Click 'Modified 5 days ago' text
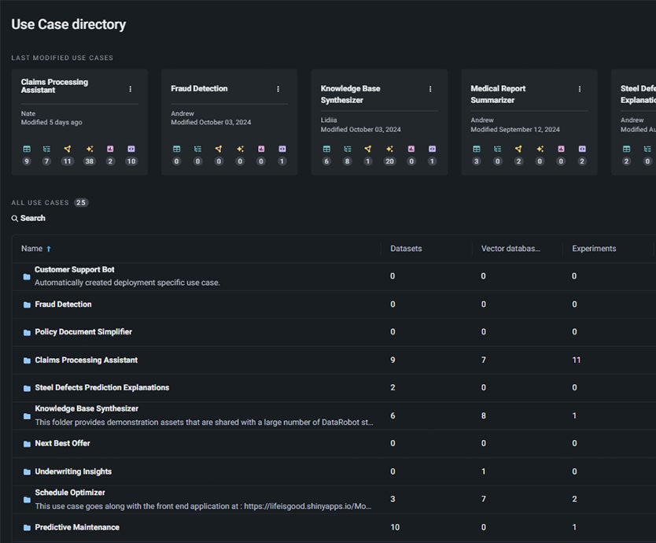This screenshot has width=656, height=543. [x=51, y=122]
